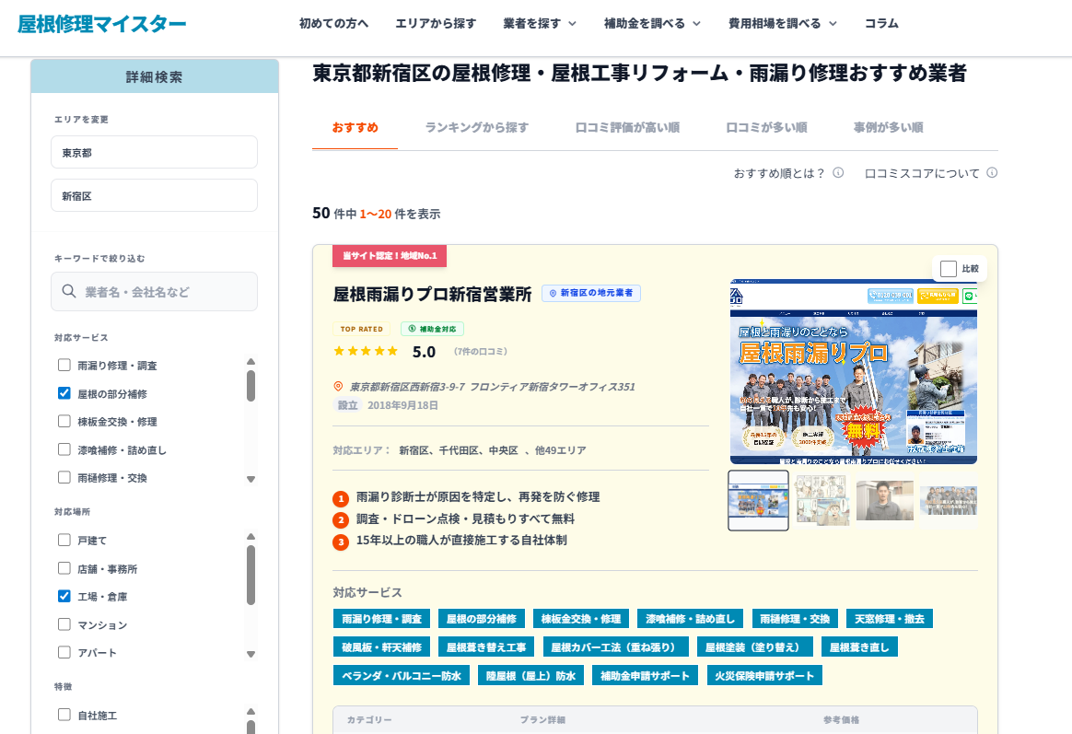Switch to 口コミ評価が高い順 tab
The height and width of the screenshot is (734, 1072).
[627, 128]
